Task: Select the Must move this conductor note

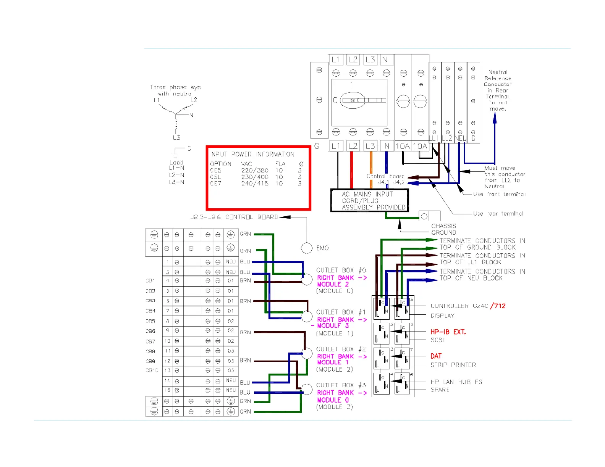Action: (x=505, y=177)
